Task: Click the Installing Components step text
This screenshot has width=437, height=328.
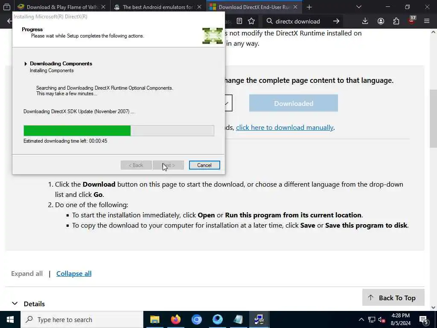Action: (52, 70)
